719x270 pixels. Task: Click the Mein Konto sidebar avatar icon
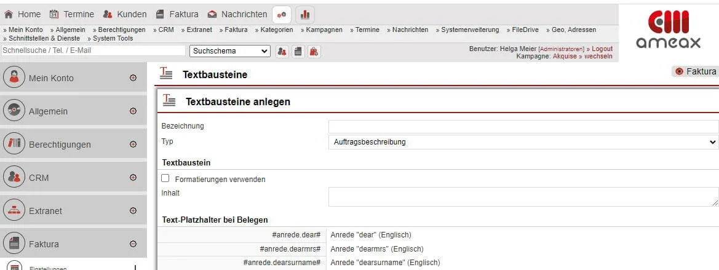pos(14,77)
